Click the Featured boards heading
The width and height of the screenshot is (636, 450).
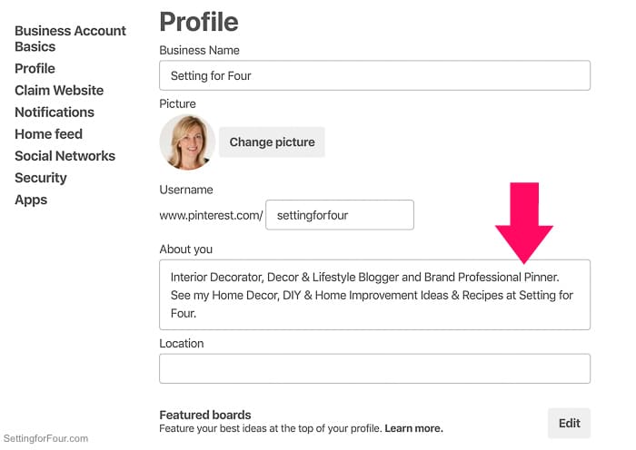pyautogui.click(x=205, y=416)
